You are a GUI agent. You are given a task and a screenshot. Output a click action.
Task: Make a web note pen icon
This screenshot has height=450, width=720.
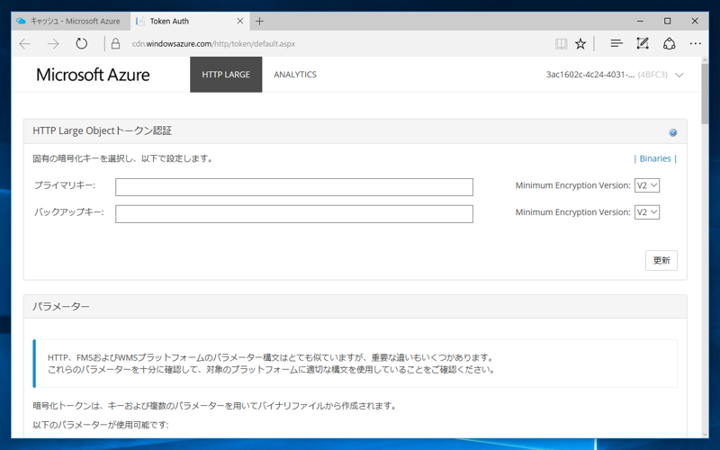tap(643, 43)
